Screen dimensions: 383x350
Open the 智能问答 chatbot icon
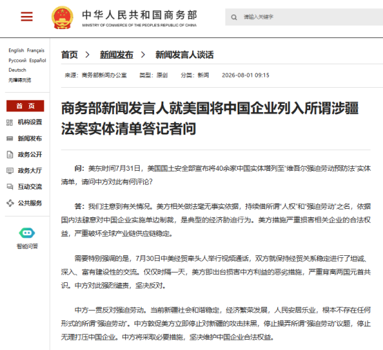click(27, 233)
